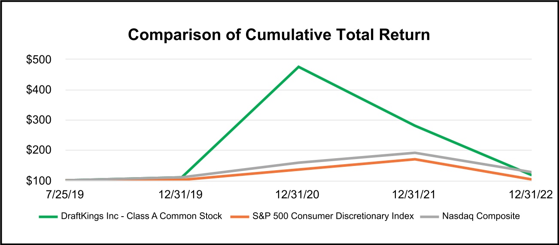Click the gray Nasdaq Composite legend swatch
Image resolution: width=559 pixels, height=245 pixels.
click(431, 217)
